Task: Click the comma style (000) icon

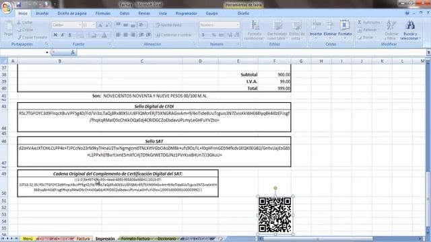Action: click(222, 35)
